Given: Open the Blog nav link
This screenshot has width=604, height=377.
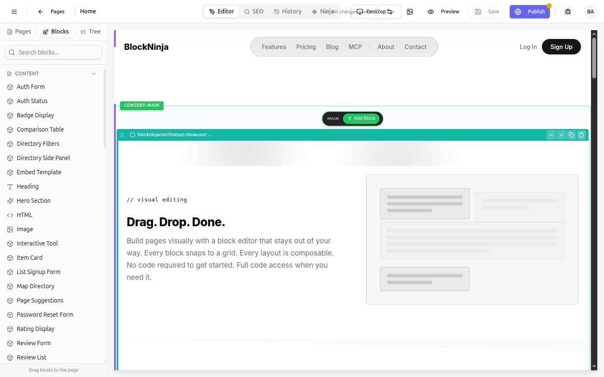Looking at the screenshot, I should point(332,47).
